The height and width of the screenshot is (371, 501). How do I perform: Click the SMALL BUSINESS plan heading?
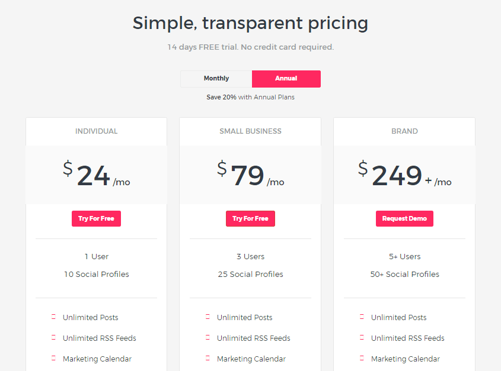[250, 131]
